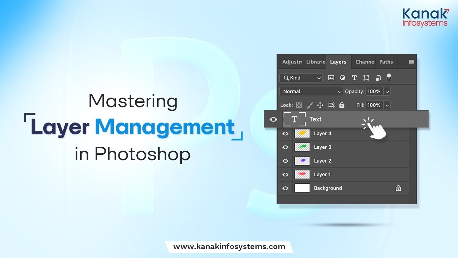Switch to the Adjustments tab
Image resolution: width=458 pixels, height=258 pixels.
pos(291,62)
